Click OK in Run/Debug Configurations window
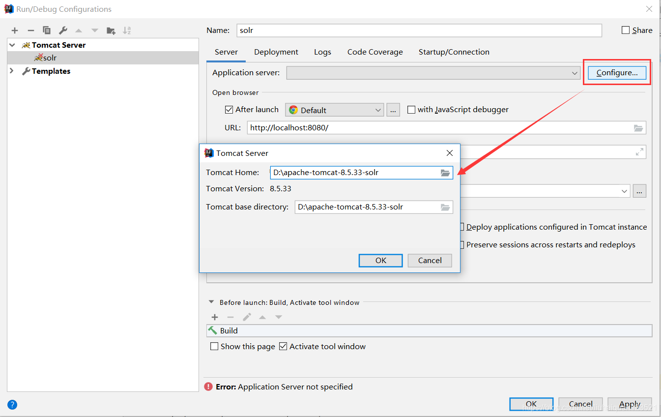This screenshot has height=417, width=661. (x=532, y=404)
